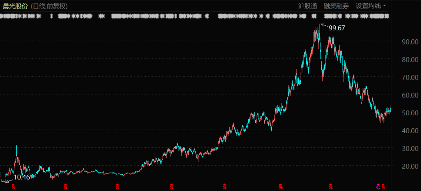421x191 pixels.
Task: Click the 20.00 price axis label
Action: point(410,166)
